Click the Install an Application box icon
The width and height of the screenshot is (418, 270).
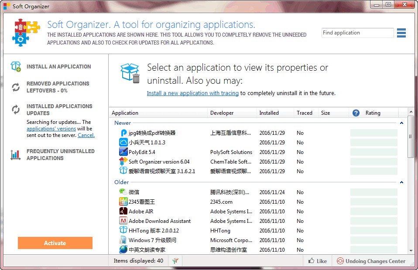pyautogui.click(x=16, y=66)
